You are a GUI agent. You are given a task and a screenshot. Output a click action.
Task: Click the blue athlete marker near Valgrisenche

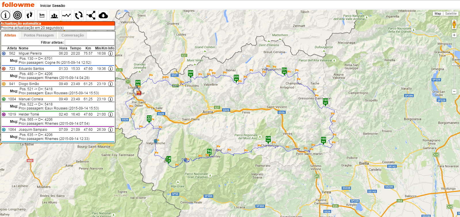(156, 141)
